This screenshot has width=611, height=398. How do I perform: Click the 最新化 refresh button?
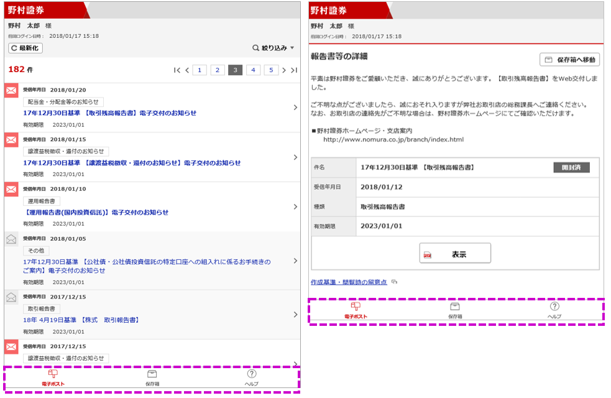[25, 48]
